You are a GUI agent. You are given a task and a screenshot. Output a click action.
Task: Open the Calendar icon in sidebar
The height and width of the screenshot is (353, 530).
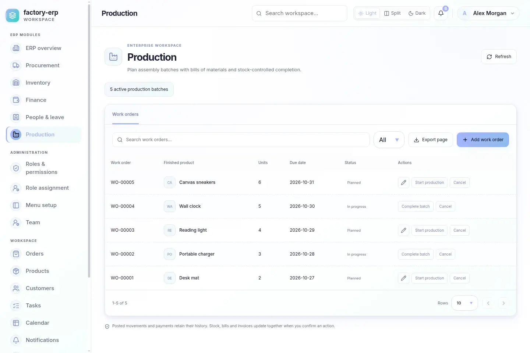click(16, 323)
